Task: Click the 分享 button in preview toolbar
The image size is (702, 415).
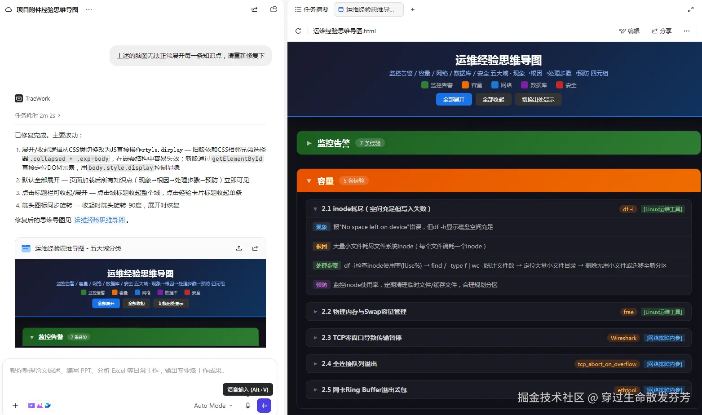Action: click(662, 31)
